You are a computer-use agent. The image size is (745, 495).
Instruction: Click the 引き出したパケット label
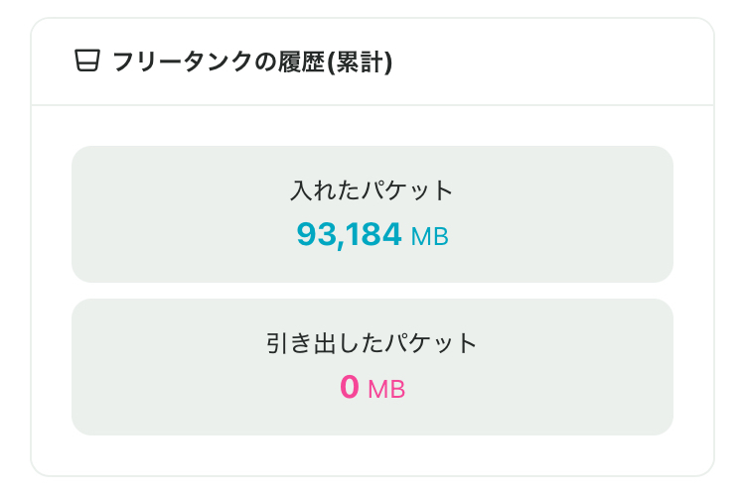[x=372, y=343]
